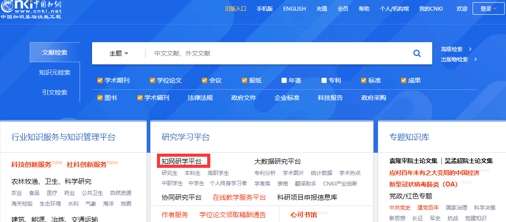
Task: Click 学术热点 link
Action: tap(350, 173)
